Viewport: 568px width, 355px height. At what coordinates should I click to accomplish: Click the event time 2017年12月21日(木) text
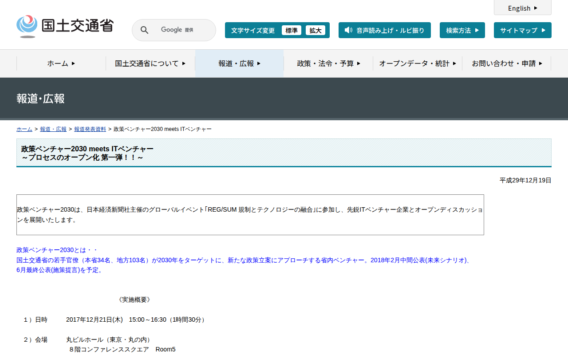point(95,319)
